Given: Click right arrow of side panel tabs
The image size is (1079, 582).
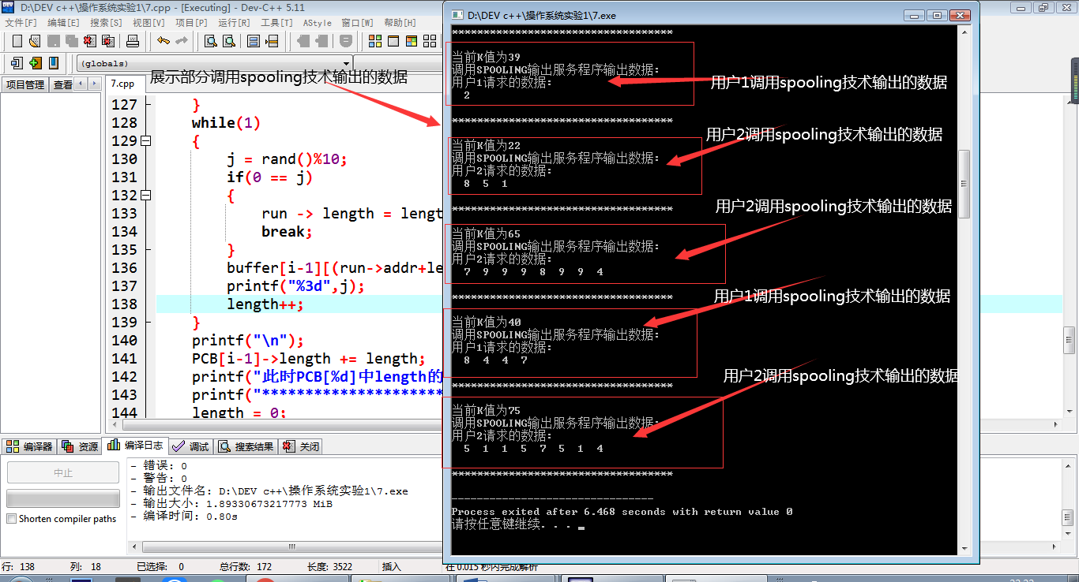Looking at the screenshot, I should click(x=94, y=84).
